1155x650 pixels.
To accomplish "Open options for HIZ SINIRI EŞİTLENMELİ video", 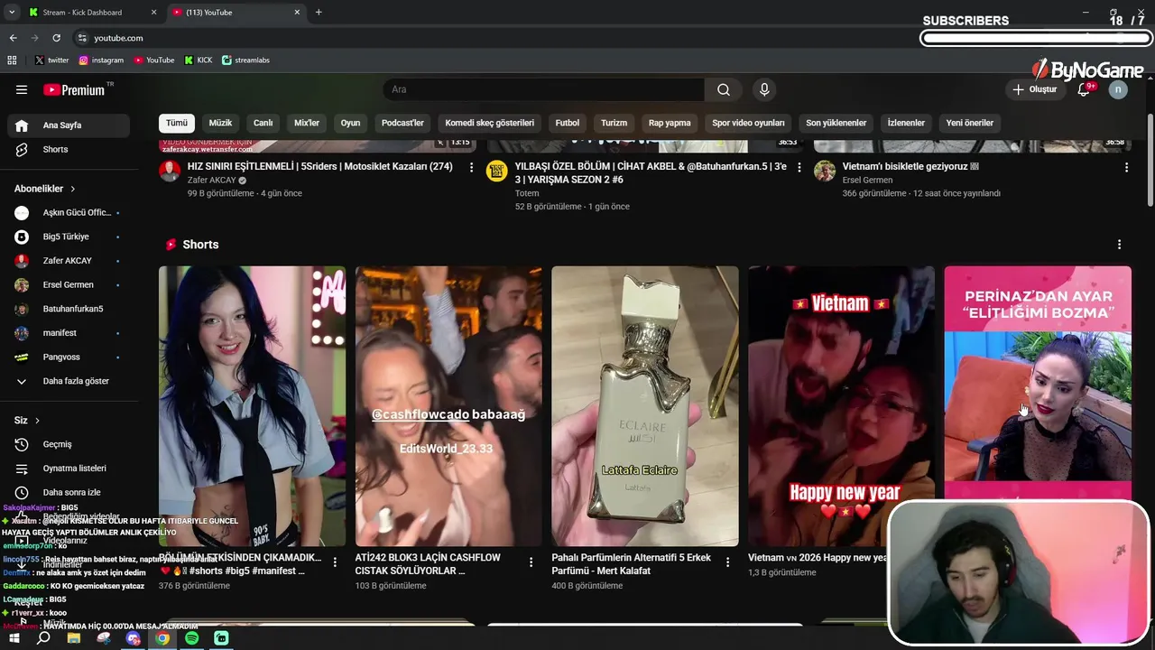I will (x=471, y=167).
